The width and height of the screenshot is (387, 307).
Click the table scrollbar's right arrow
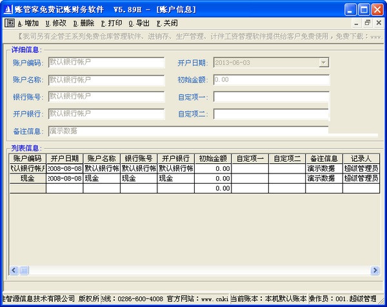point(375,270)
